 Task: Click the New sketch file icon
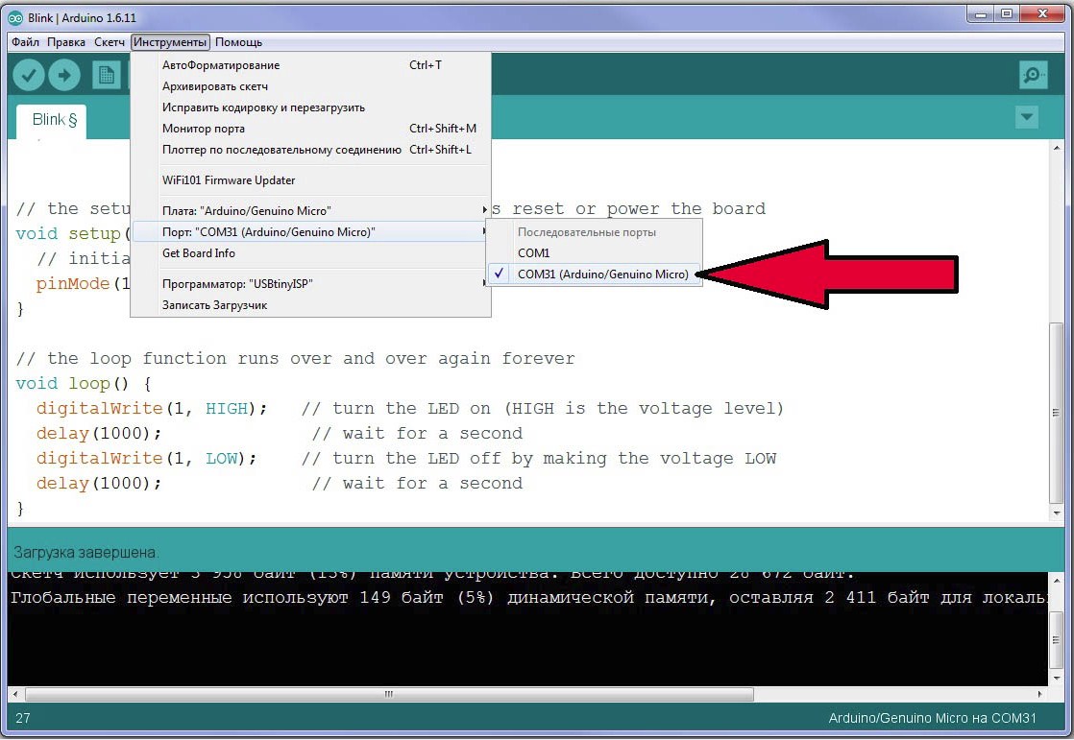pos(106,75)
